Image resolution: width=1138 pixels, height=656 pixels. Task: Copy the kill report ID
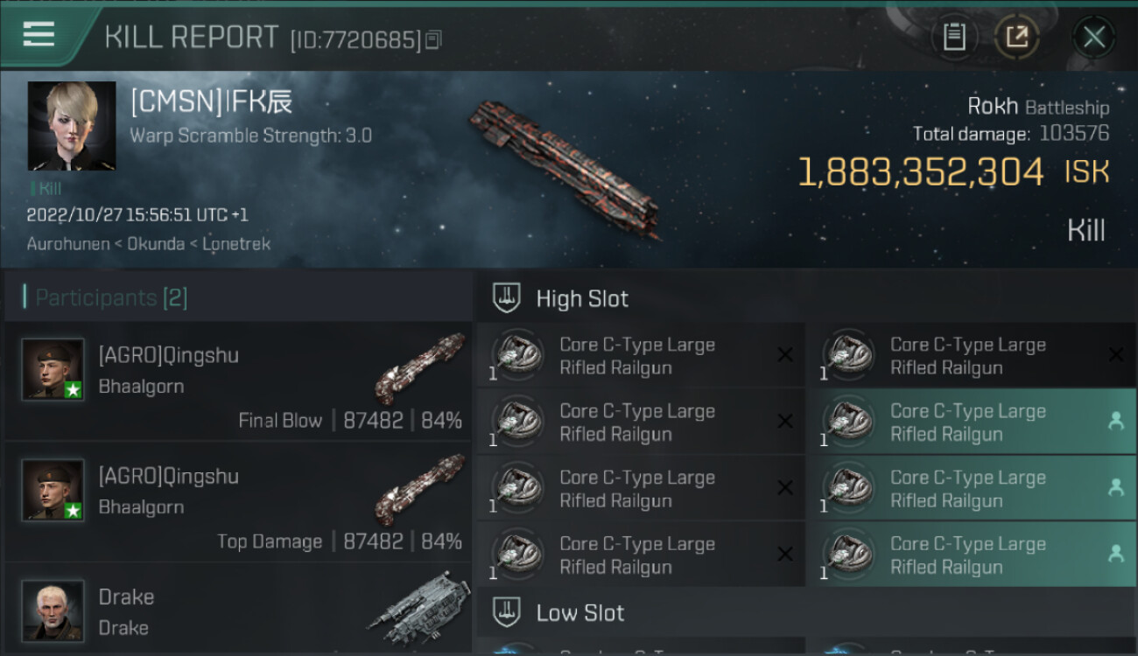point(434,39)
